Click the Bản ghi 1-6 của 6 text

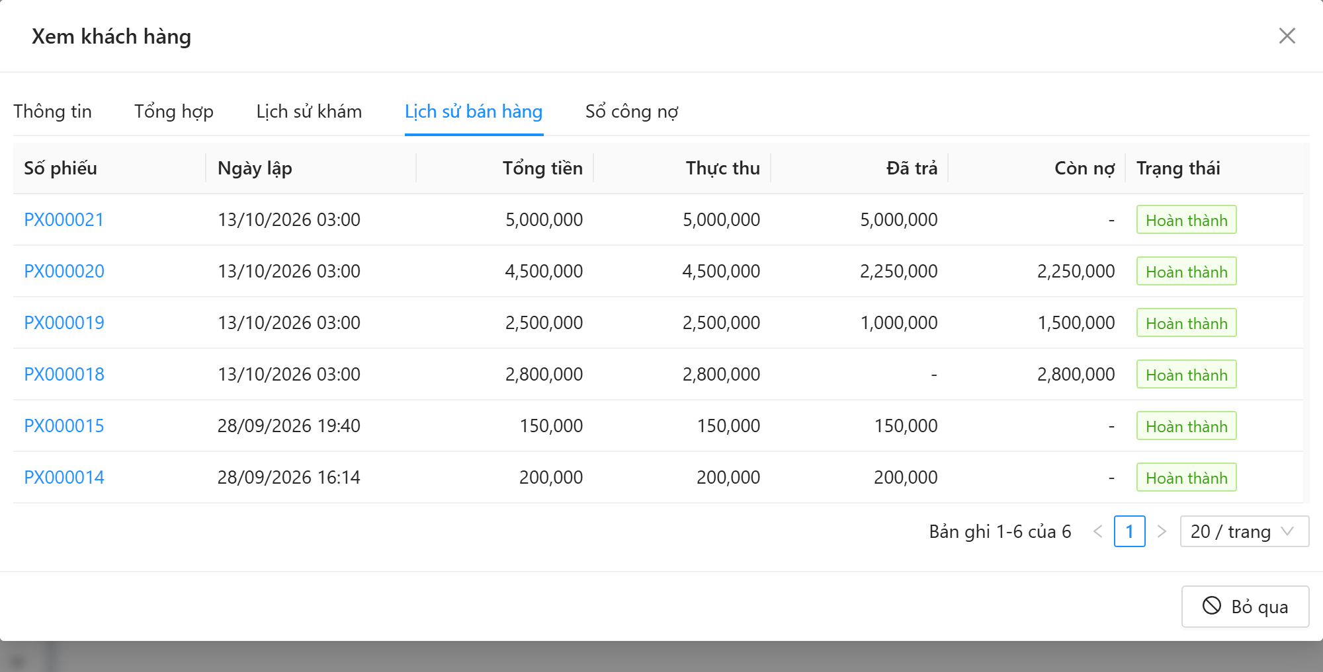click(1000, 531)
